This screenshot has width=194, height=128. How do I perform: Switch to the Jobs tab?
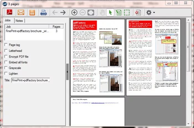[x=8, y=21]
